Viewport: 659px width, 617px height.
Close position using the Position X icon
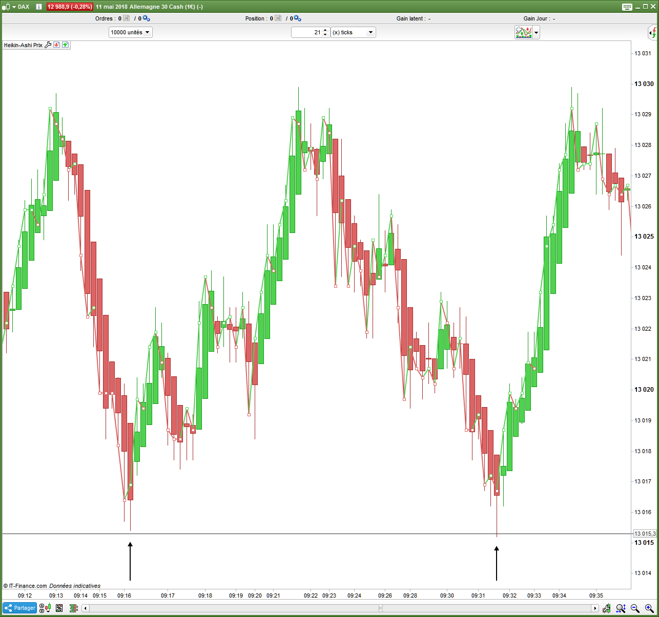(x=278, y=18)
